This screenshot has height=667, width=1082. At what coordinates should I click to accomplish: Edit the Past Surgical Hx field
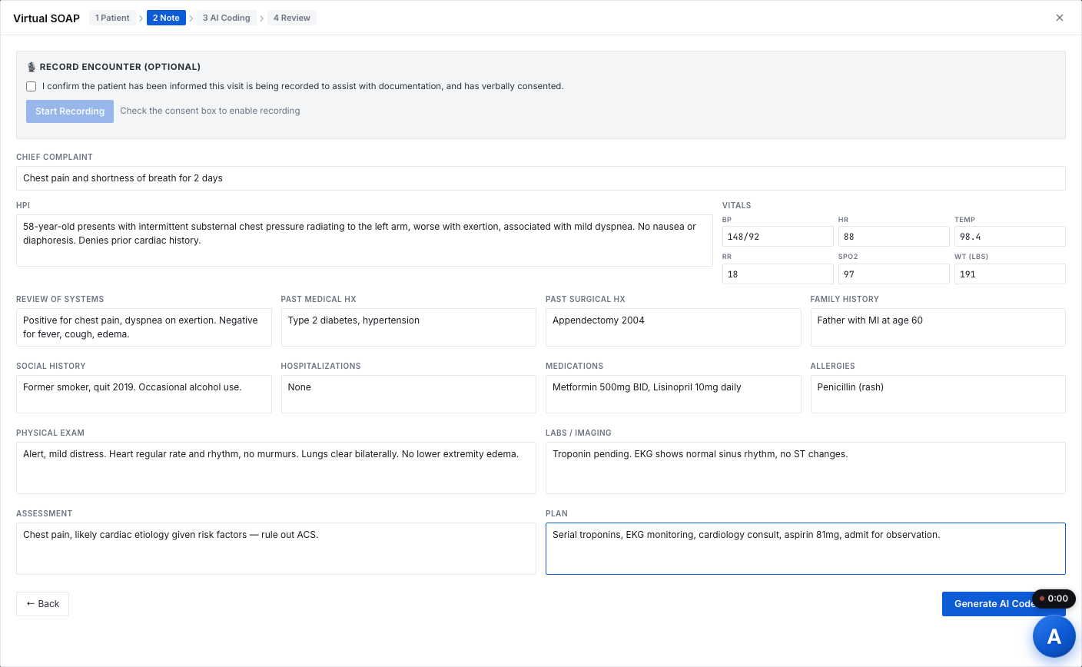click(x=673, y=327)
